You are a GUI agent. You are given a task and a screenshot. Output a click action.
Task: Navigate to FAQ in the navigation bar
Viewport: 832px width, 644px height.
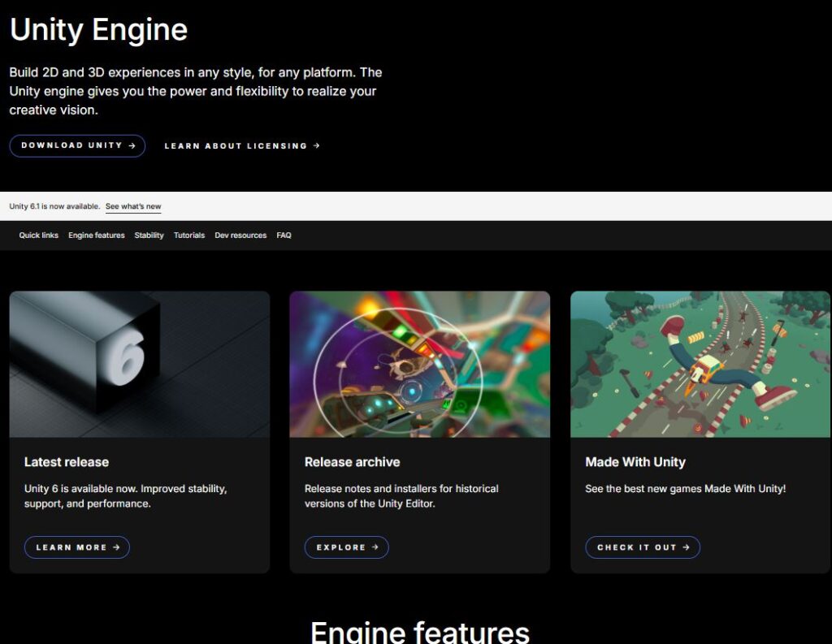click(x=284, y=236)
